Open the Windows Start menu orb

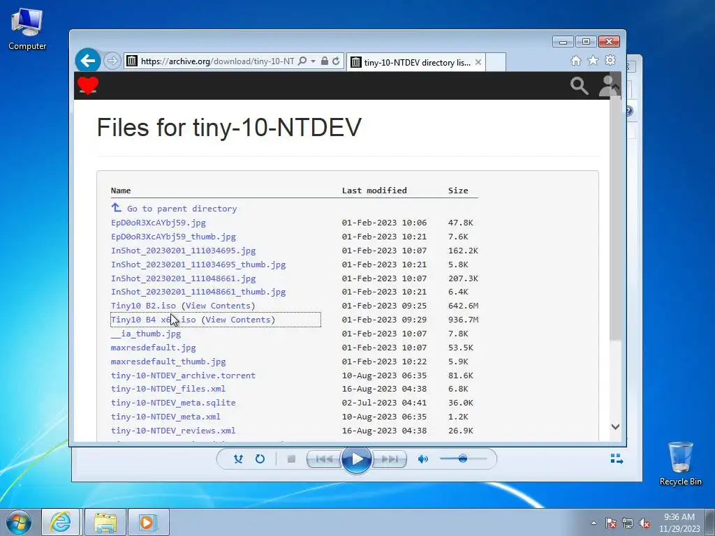tap(19, 522)
